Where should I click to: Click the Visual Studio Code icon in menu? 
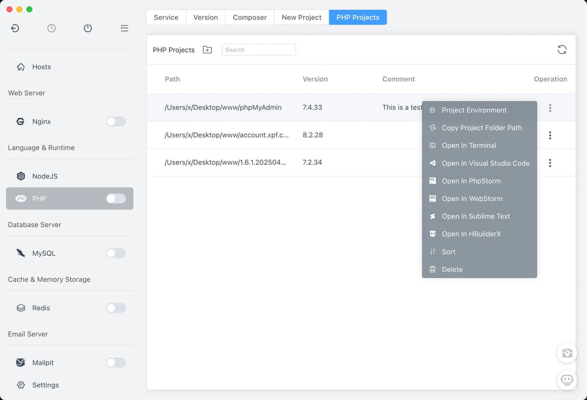(x=433, y=163)
